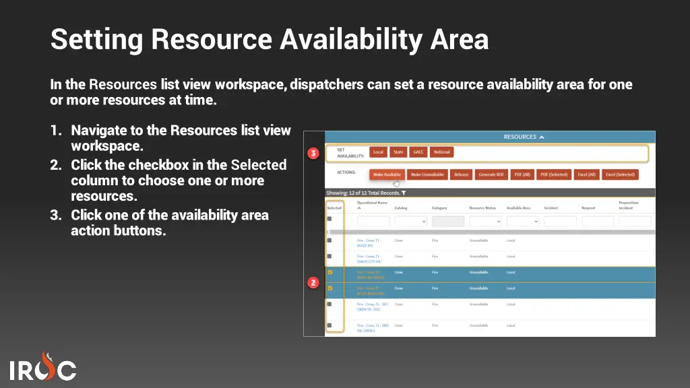Click the Generate ROF button

point(491,174)
